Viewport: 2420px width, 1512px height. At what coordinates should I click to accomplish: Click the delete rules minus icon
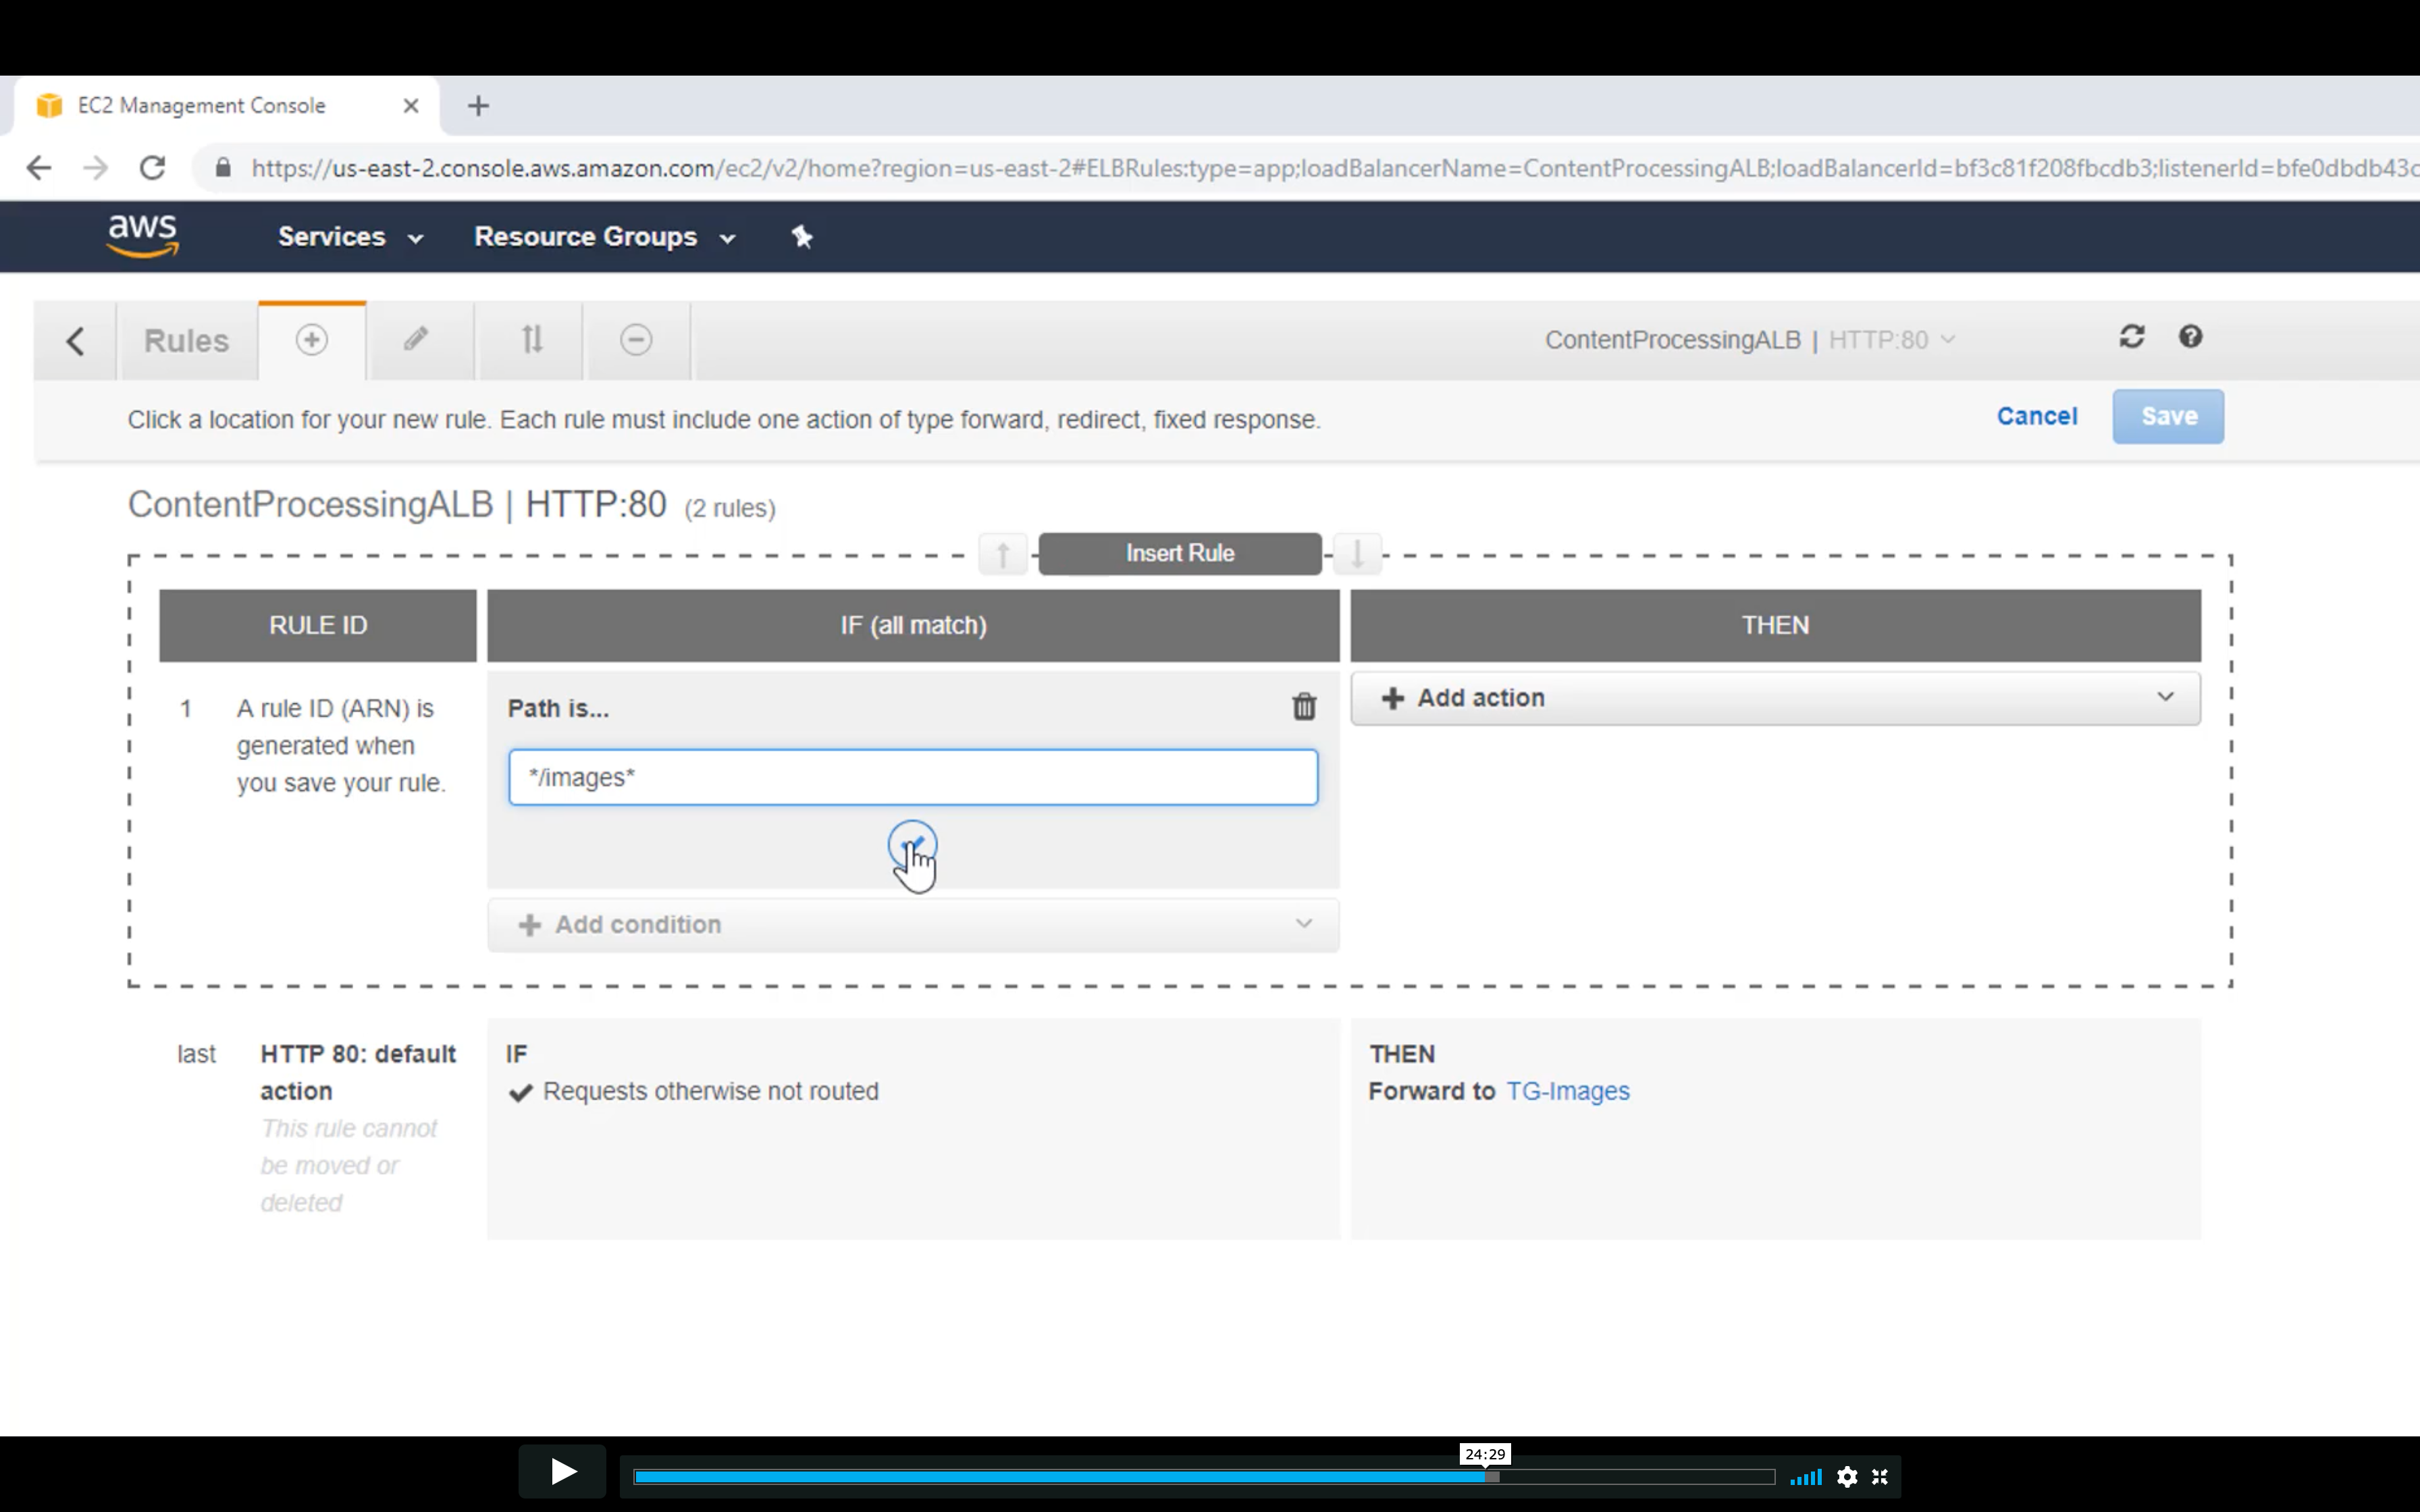pos(636,340)
